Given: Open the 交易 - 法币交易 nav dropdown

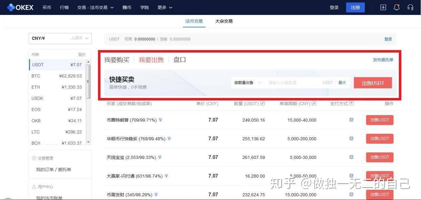Looking at the screenshot, I should 95,7.
